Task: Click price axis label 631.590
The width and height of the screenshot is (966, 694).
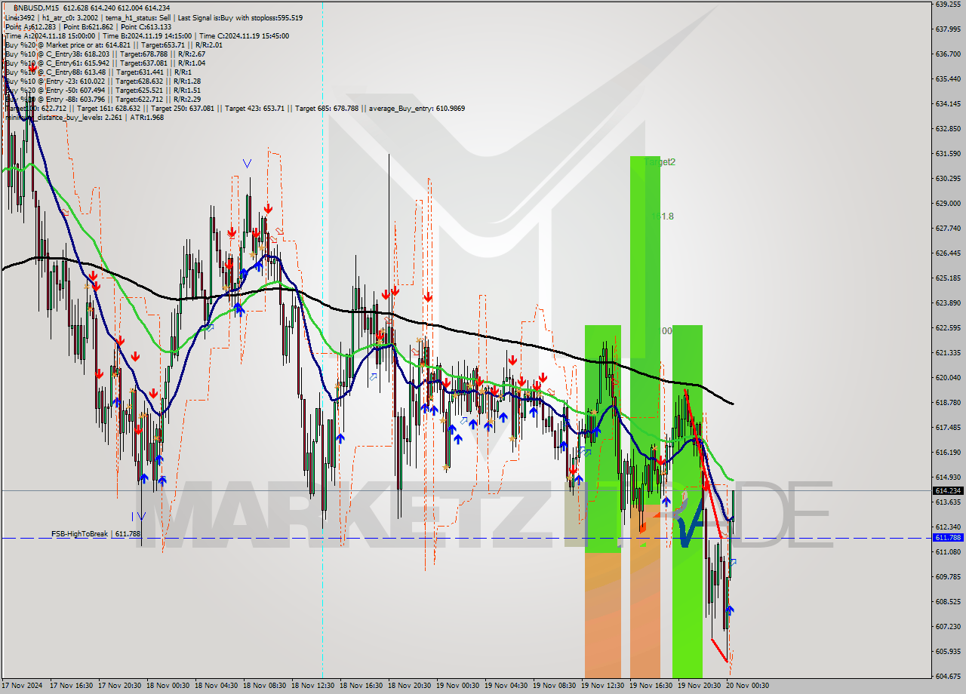Action: [948, 153]
